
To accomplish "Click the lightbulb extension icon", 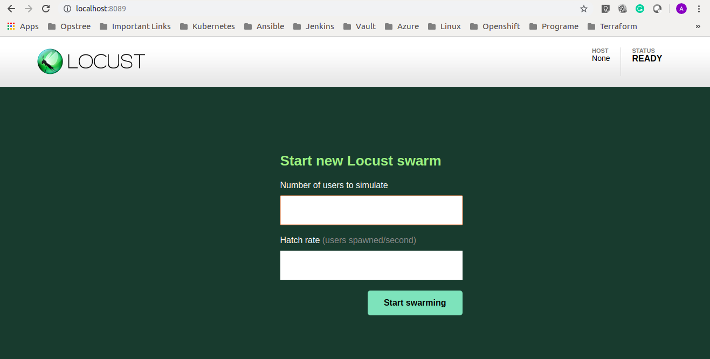I will click(x=606, y=9).
